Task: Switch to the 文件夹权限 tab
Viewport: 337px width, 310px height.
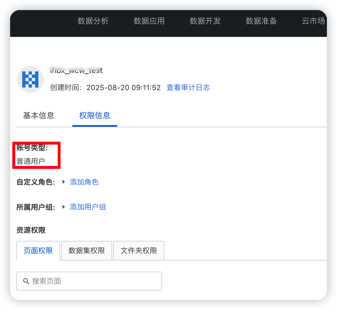Action: (x=139, y=251)
